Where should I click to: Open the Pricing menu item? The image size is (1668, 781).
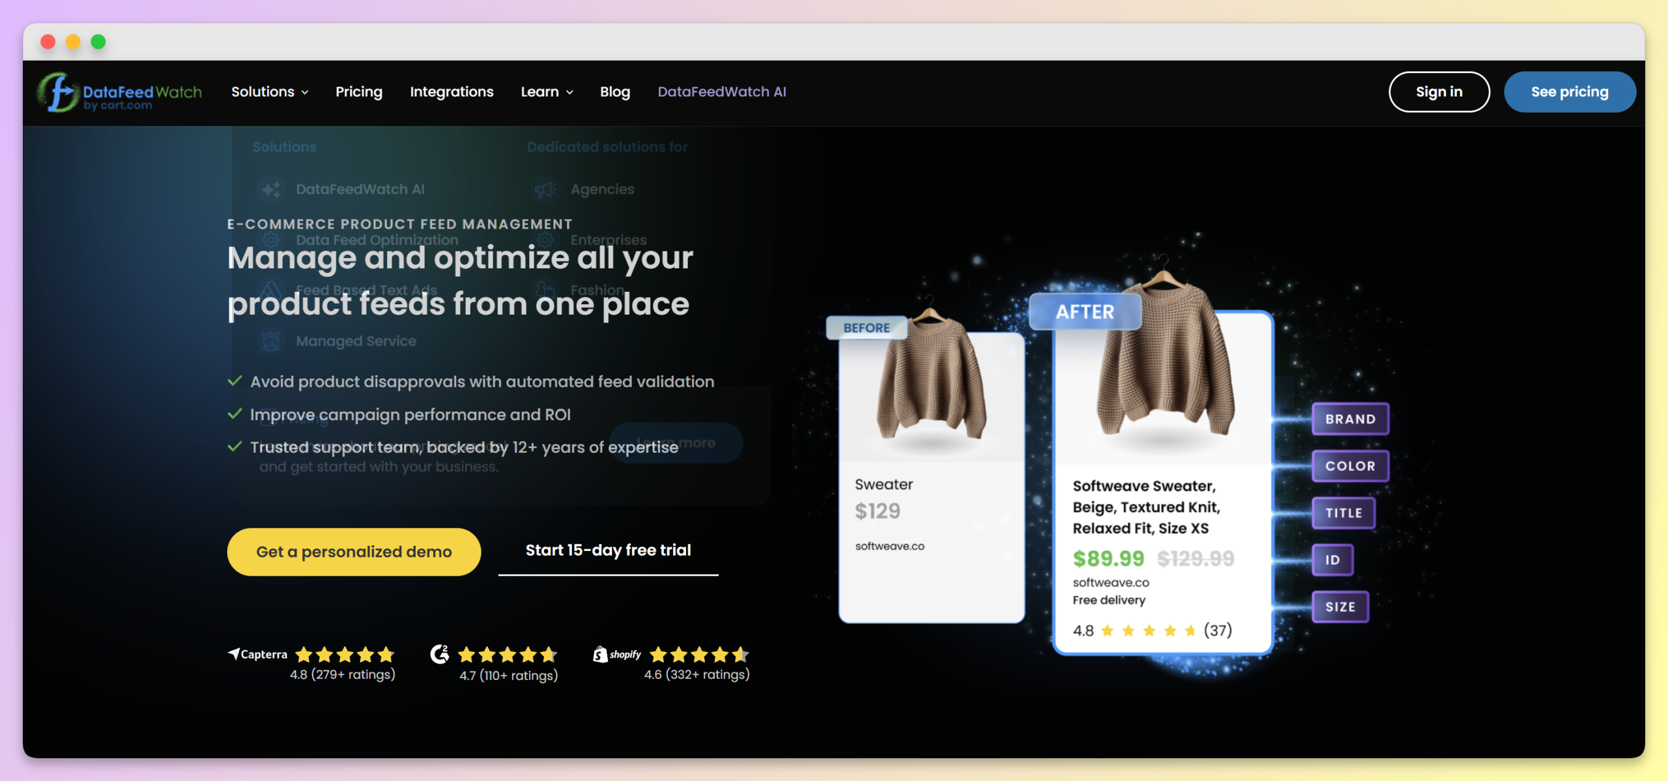[x=358, y=92]
